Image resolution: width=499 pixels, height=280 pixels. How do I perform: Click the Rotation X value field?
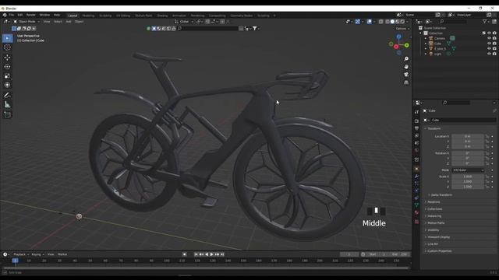[x=468, y=153]
